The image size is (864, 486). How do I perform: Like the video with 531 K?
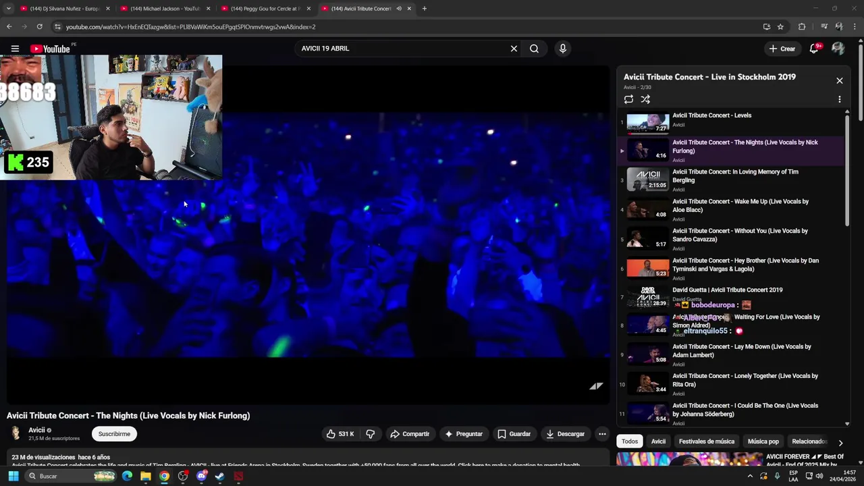[x=341, y=434]
